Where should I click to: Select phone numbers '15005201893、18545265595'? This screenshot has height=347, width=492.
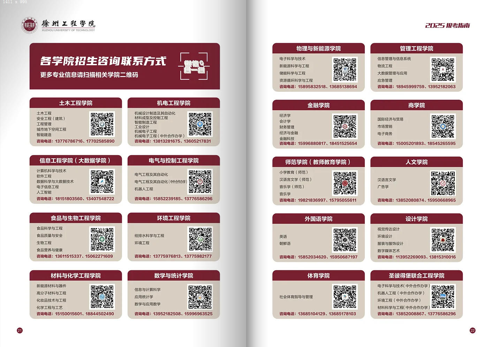pos(425,144)
